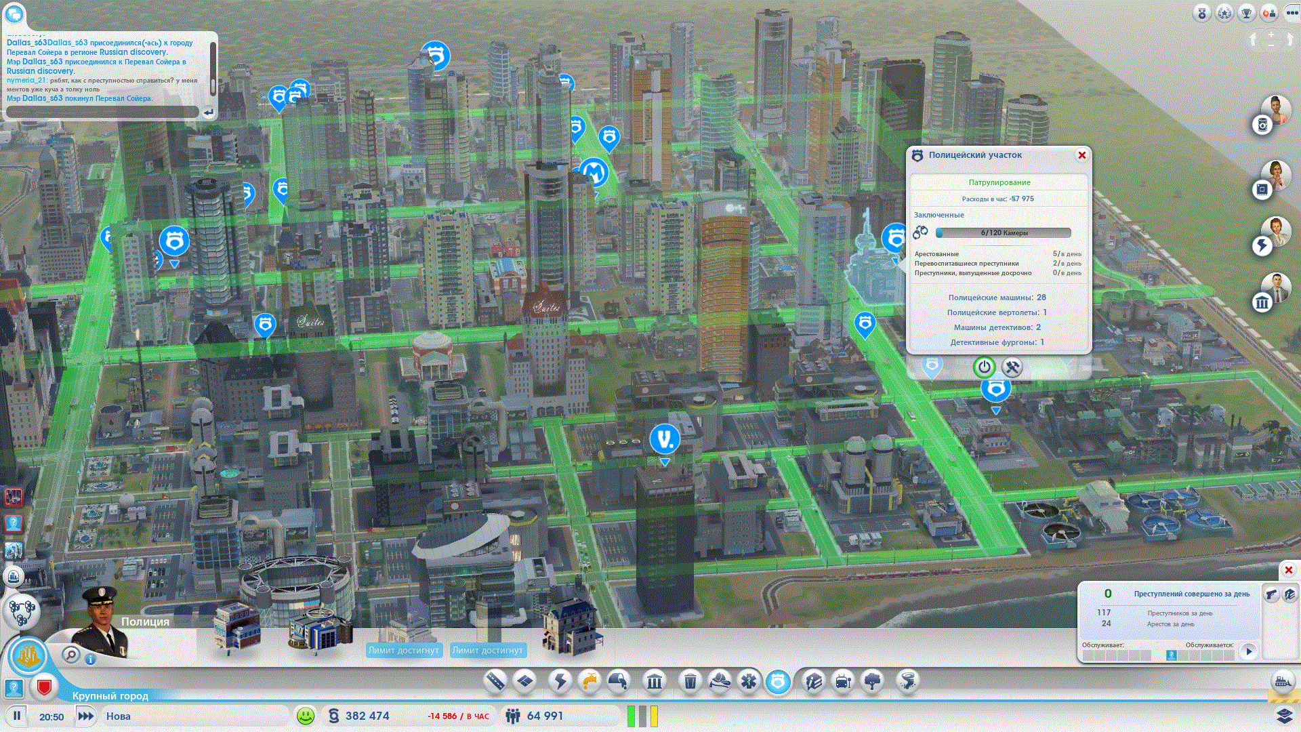
Task: Click the V. map marker bubble
Action: tap(665, 439)
